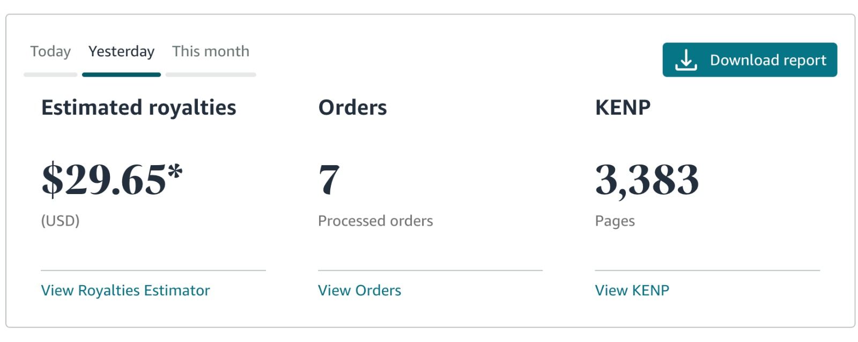Switch to the Today tab
Image resolution: width=858 pixels, height=342 pixels.
50,51
